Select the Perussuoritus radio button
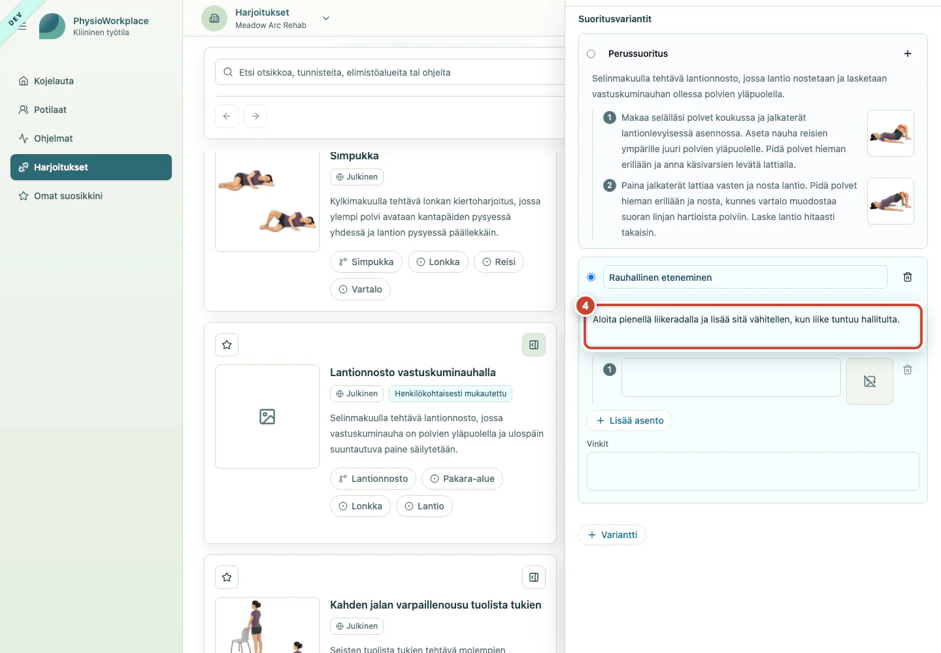The height and width of the screenshot is (653, 941). tap(591, 54)
